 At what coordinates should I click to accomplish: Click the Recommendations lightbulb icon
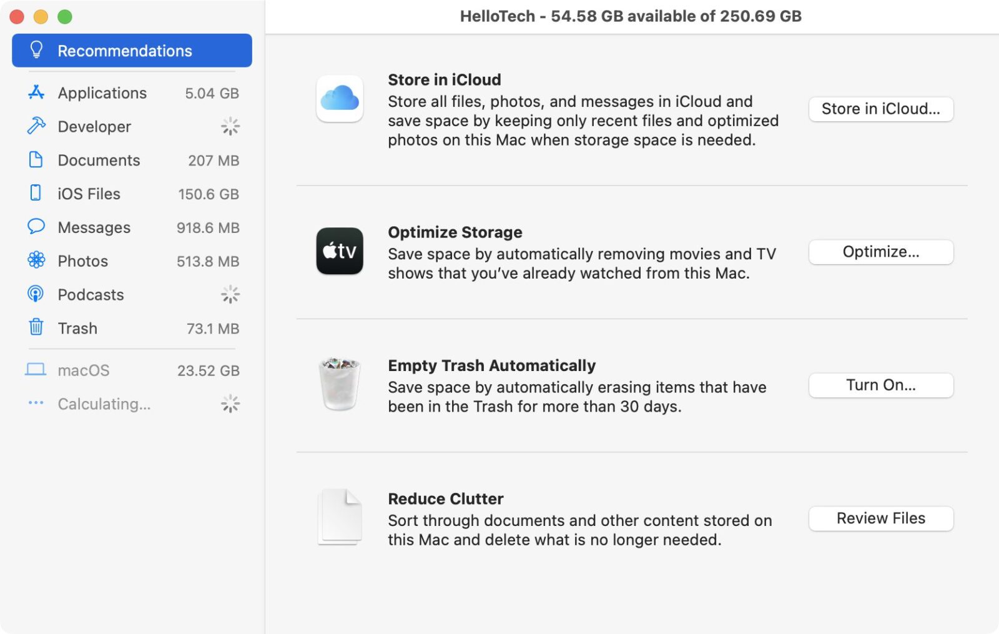[x=36, y=50]
